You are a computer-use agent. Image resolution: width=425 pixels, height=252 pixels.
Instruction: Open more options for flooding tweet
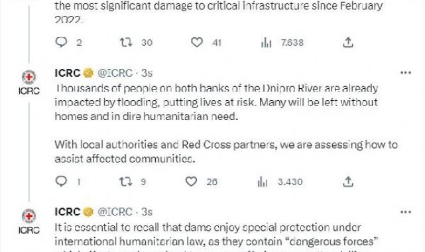point(406,73)
